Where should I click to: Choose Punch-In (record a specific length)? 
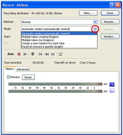pyautogui.click(x=59, y=46)
